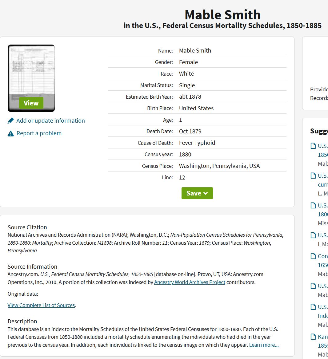
Task: Click the first suggested record document icon
Action: (313, 146)
